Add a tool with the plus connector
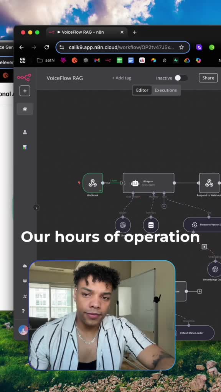 (x=164, y=206)
